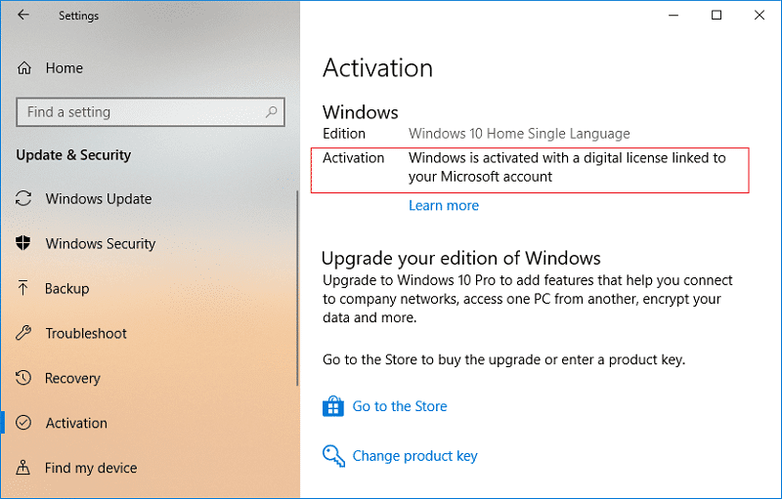The width and height of the screenshot is (782, 499).
Task: Click the back arrow icon
Action: (x=23, y=16)
